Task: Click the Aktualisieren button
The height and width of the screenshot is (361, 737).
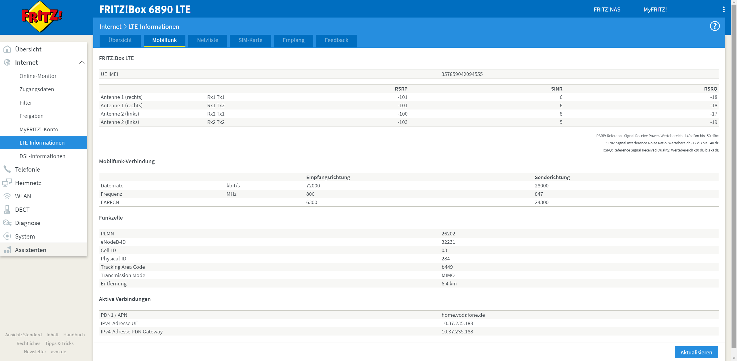Action: tap(696, 352)
